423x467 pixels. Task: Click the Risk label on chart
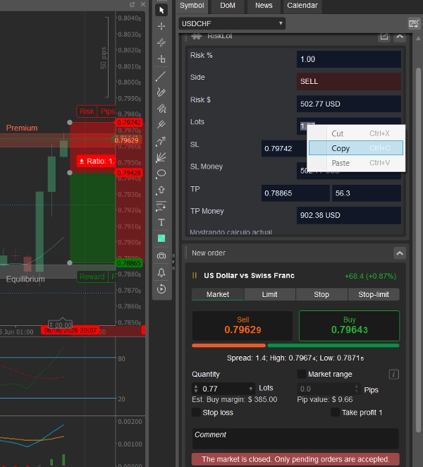click(x=87, y=111)
